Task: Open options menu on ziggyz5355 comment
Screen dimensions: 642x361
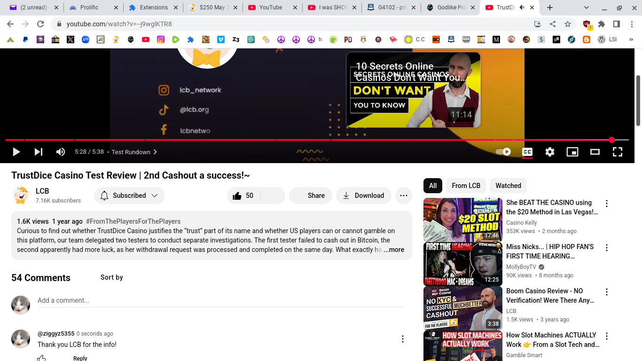Action: pos(403,339)
